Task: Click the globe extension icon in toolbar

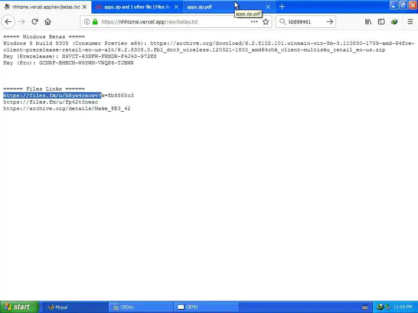Action: (394, 22)
